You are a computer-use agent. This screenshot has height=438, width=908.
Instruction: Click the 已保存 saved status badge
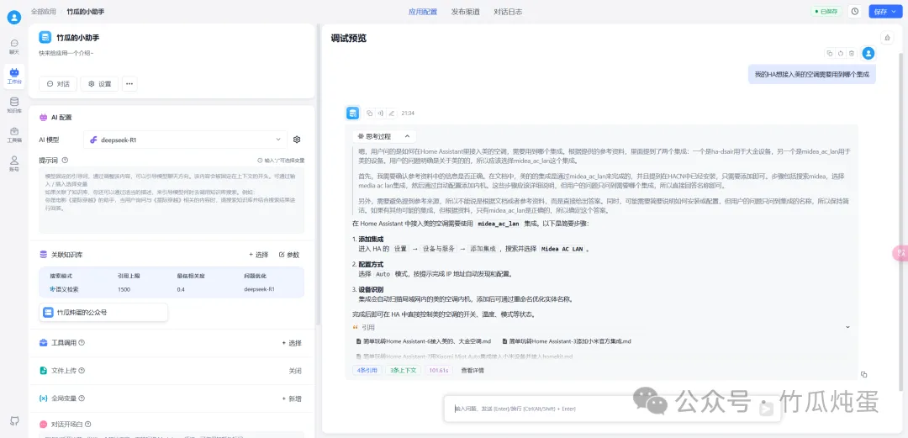[x=826, y=12]
